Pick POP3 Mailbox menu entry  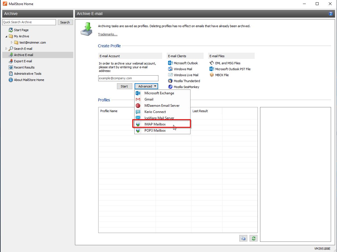pos(155,131)
